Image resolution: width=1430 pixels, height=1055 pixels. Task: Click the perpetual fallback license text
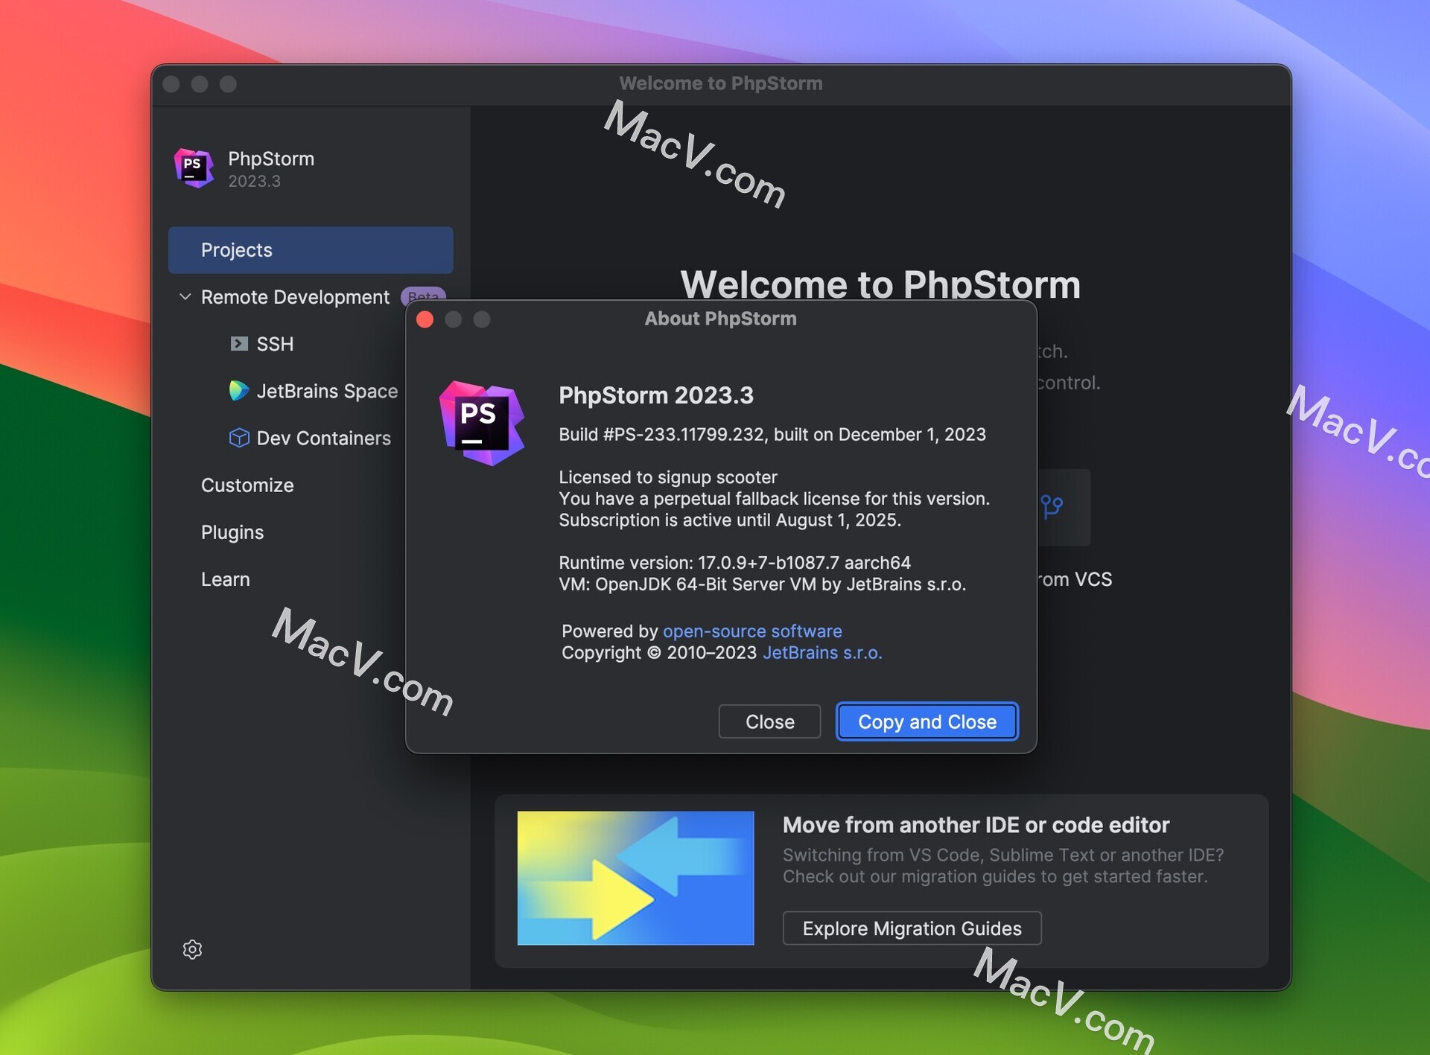point(775,499)
